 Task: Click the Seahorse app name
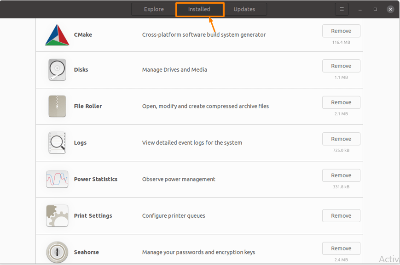(86, 252)
